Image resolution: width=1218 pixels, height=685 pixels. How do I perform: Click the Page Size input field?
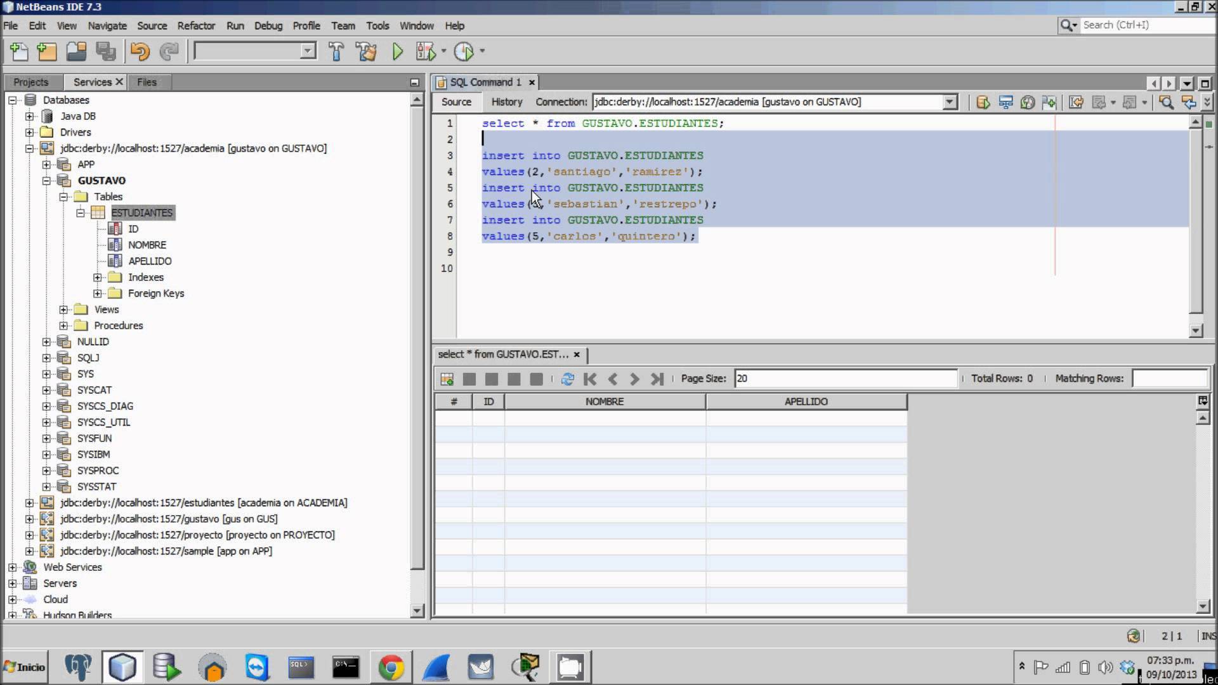pos(844,379)
